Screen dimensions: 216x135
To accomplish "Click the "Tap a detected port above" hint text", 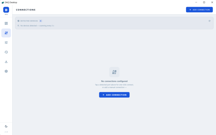I will pyautogui.click(x=114, y=85).
